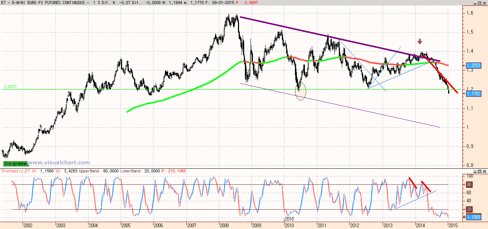Minimize the Stochastic indicator panel
Viewport: 488px width, 229px height.
coord(475,171)
